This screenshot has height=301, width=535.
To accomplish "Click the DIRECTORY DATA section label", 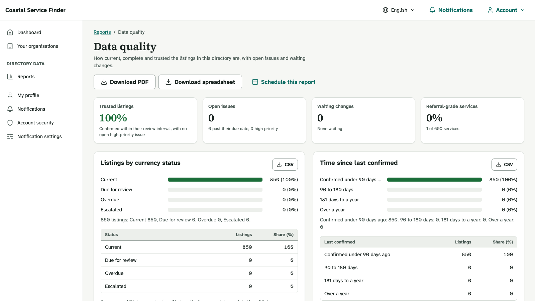I will pyautogui.click(x=25, y=64).
